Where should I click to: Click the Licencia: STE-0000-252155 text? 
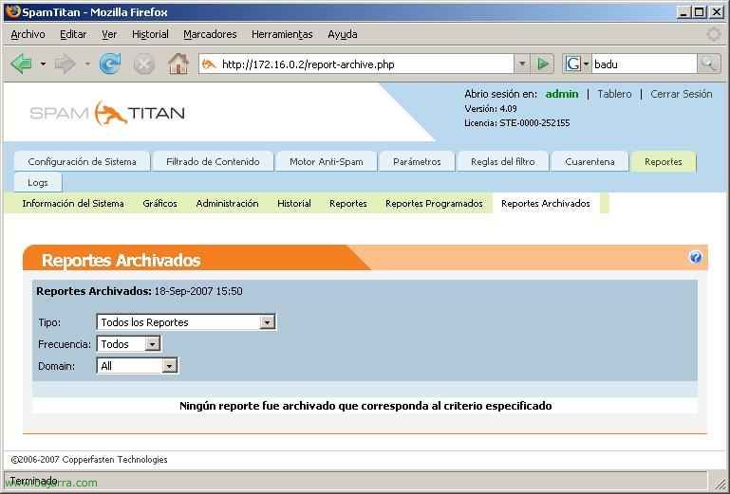pyautogui.click(x=516, y=123)
